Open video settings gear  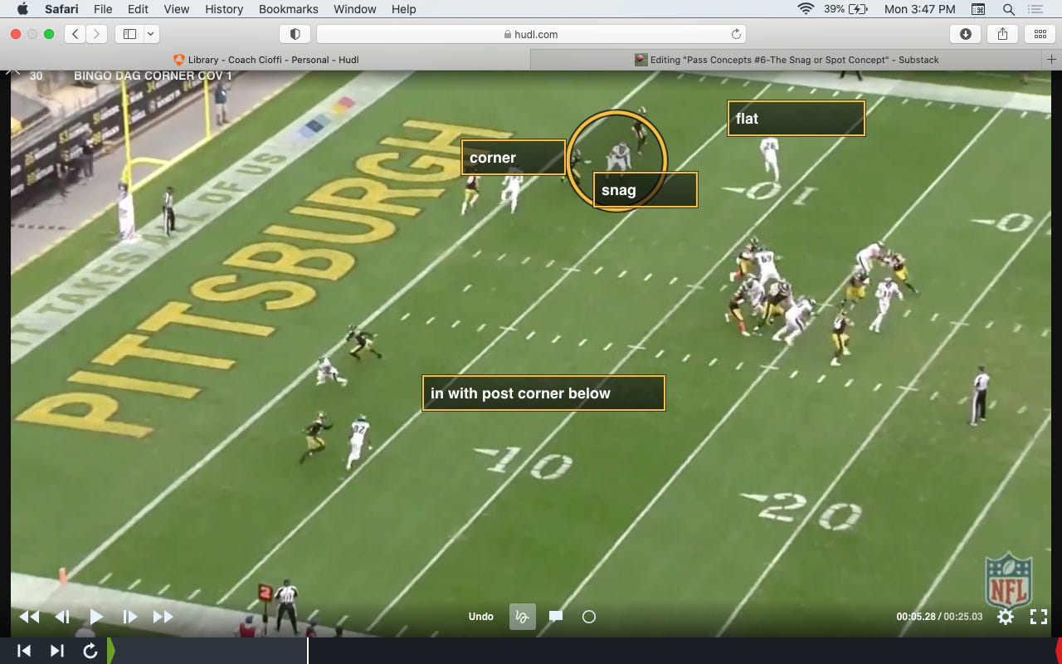tap(1006, 617)
